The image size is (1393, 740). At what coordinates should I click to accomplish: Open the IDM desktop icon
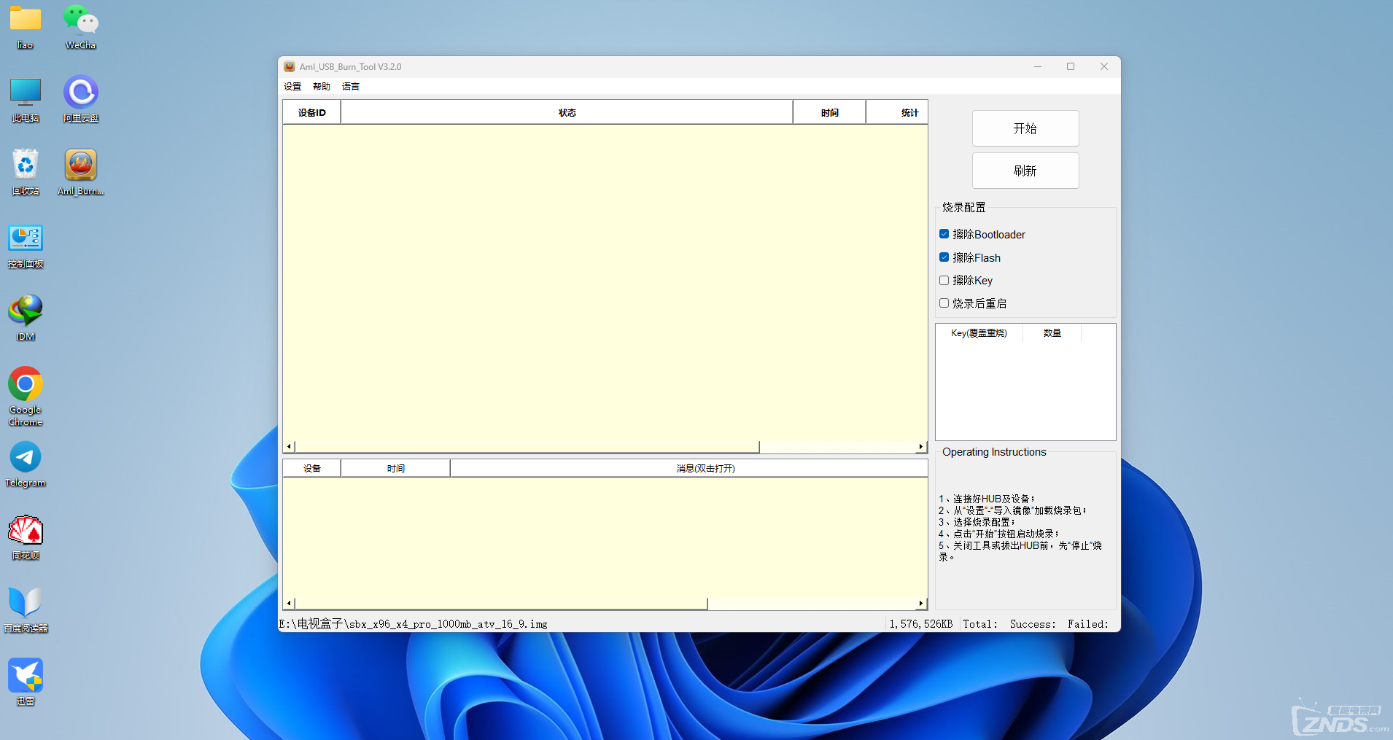[26, 312]
